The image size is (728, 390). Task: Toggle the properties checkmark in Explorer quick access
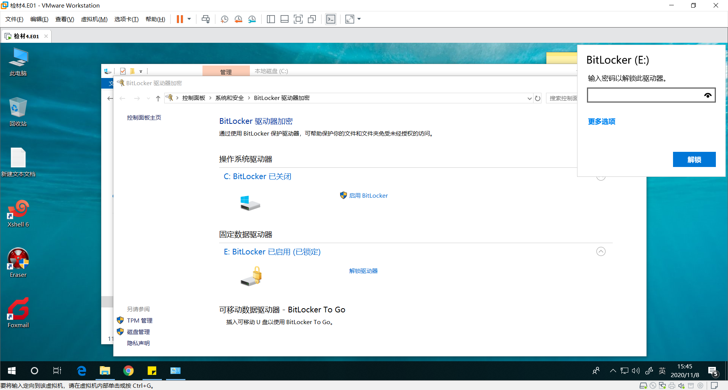pyautogui.click(x=123, y=71)
